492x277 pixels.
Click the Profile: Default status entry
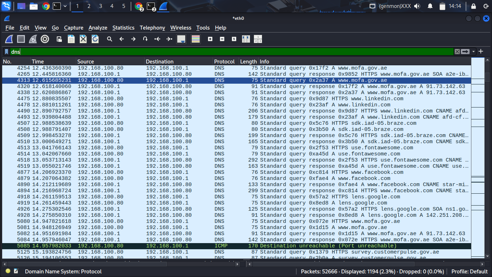click(470, 272)
